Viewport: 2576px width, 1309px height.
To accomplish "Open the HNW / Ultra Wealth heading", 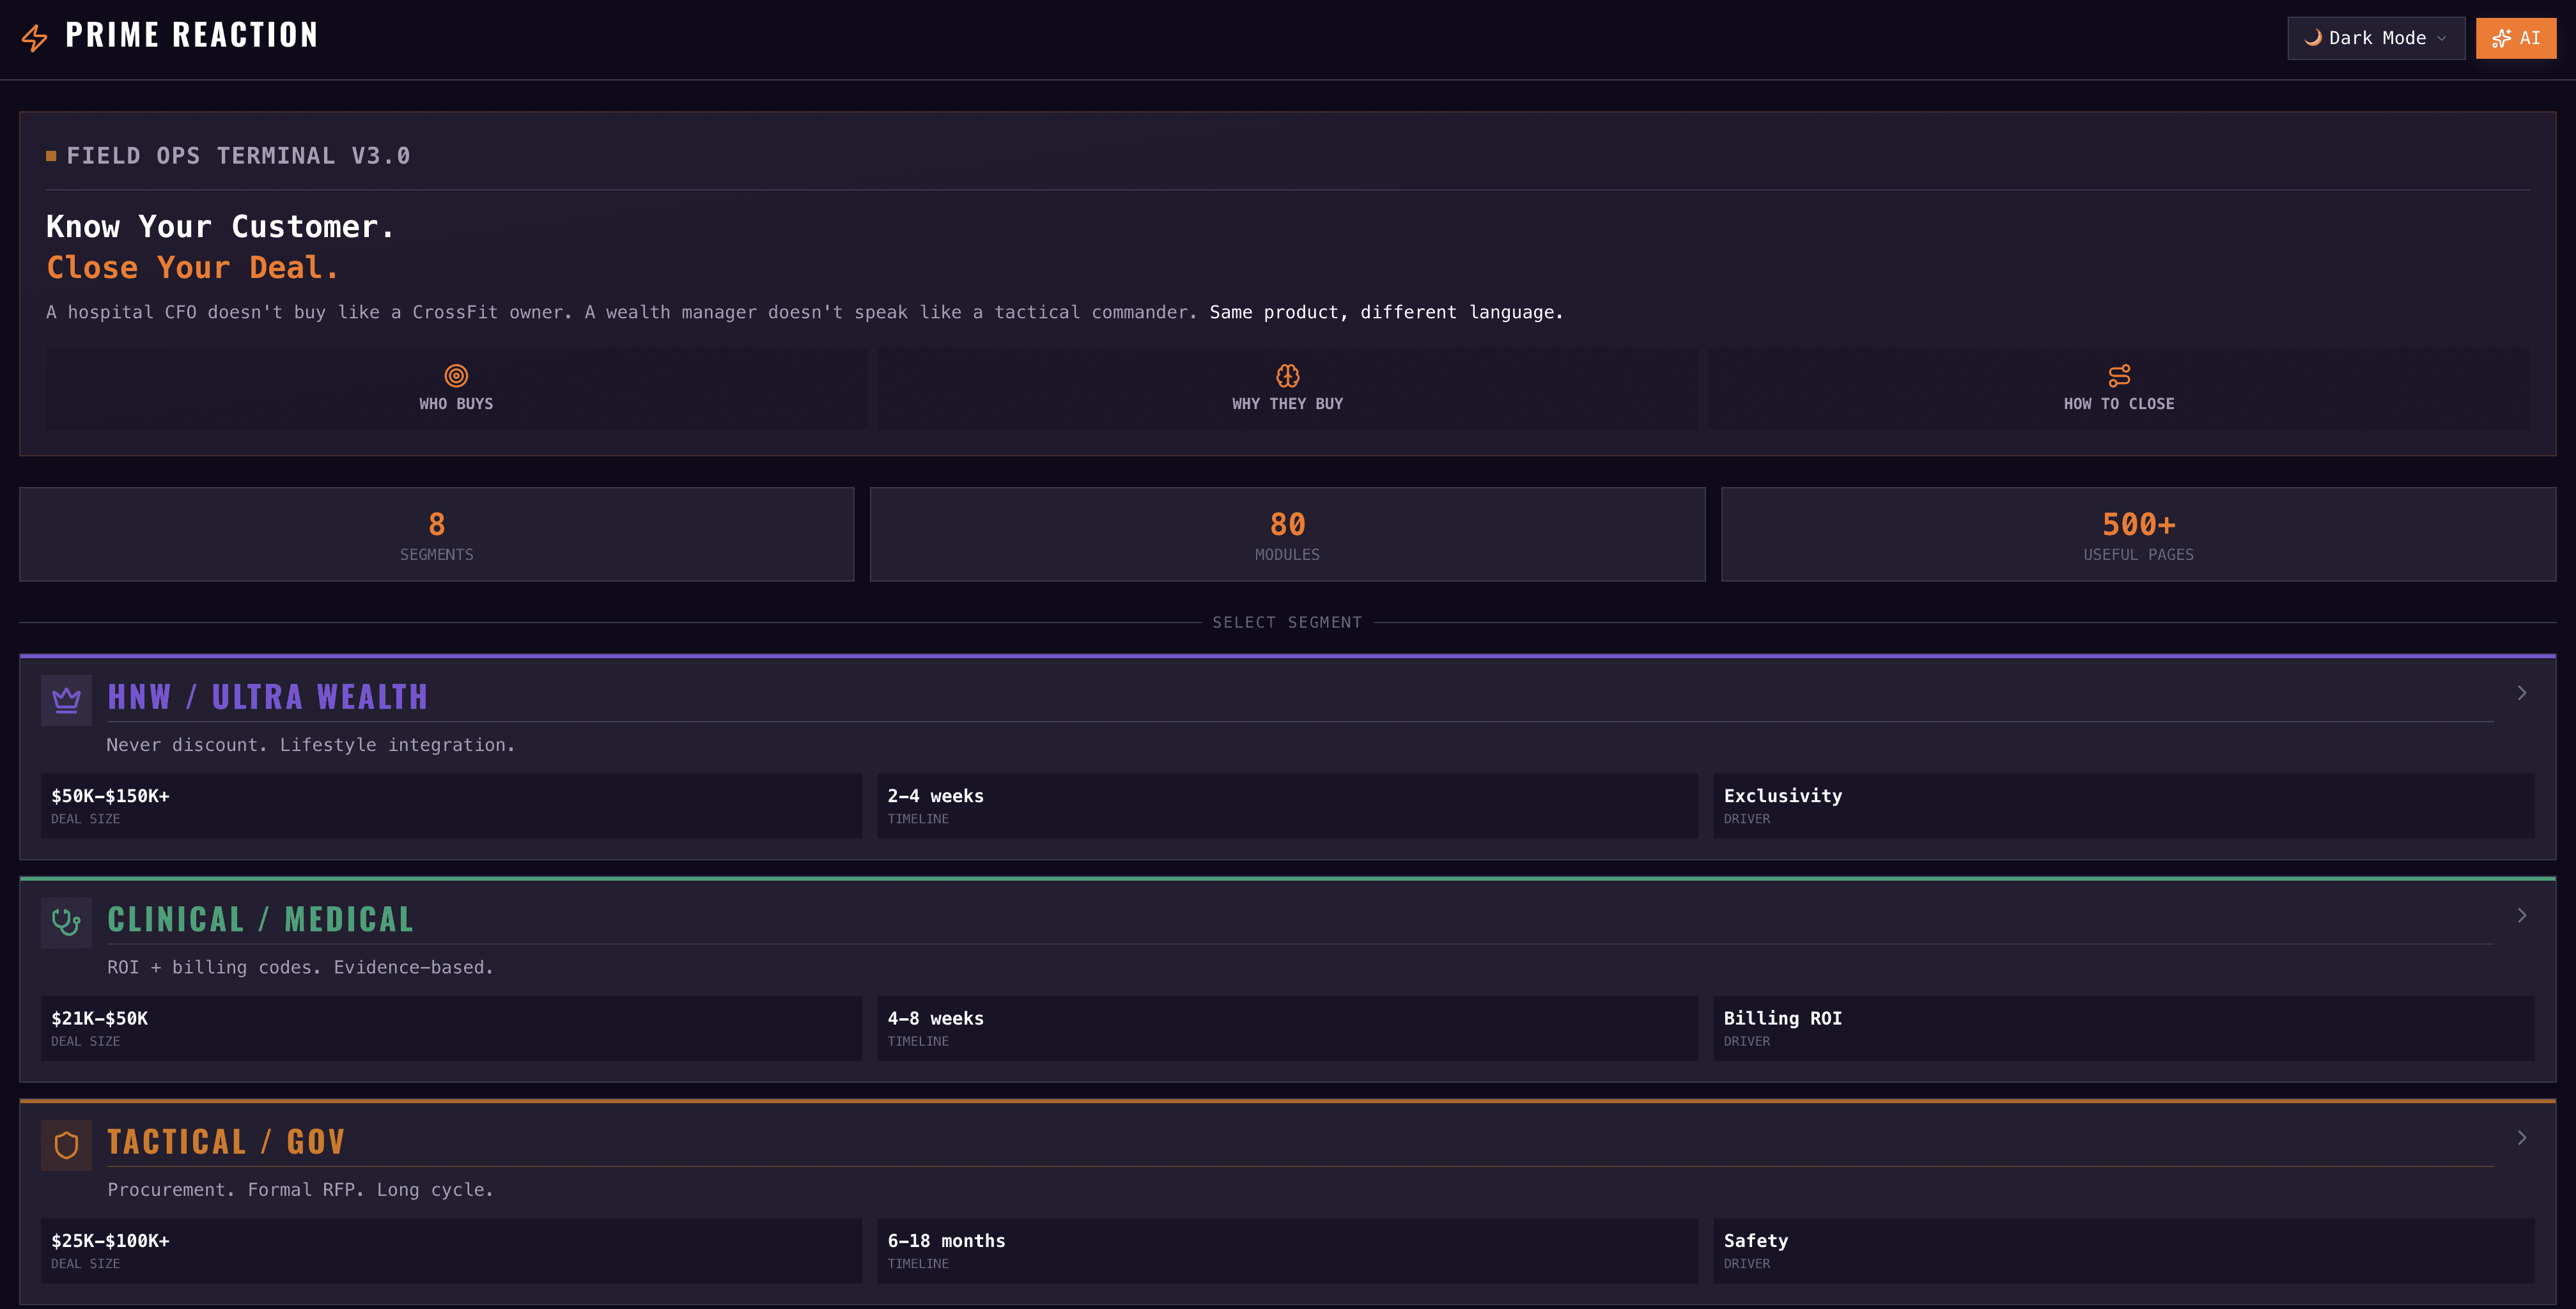I will [267, 697].
